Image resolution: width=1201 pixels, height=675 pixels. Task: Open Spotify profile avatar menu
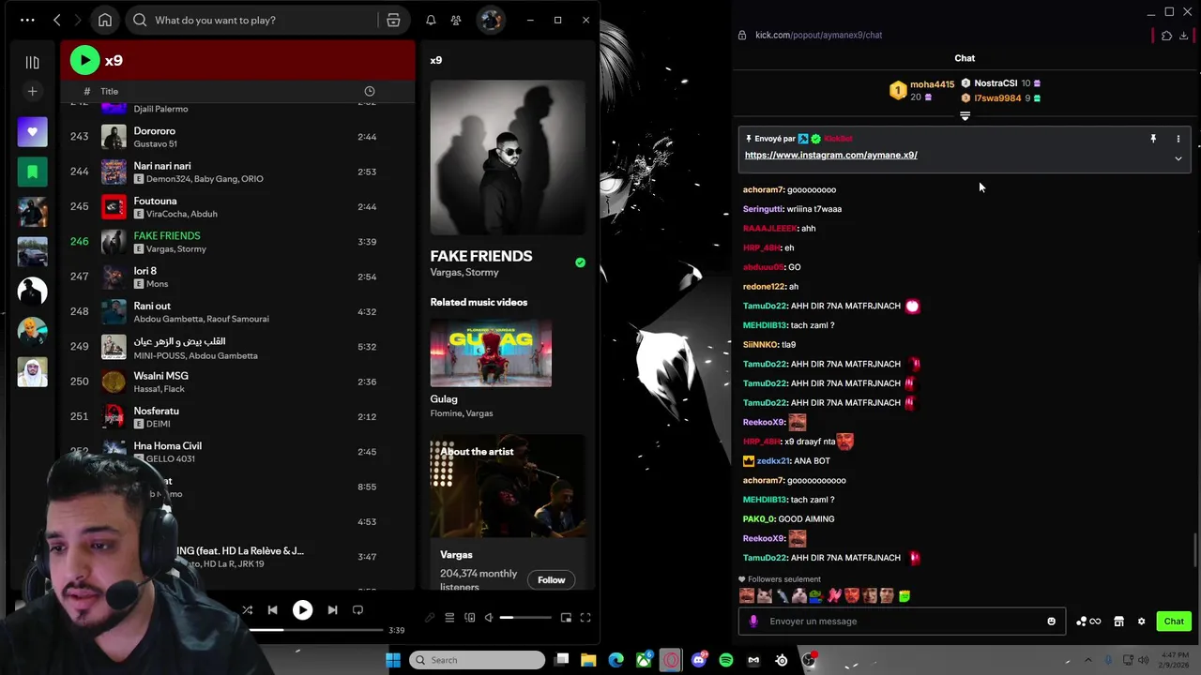coord(490,20)
